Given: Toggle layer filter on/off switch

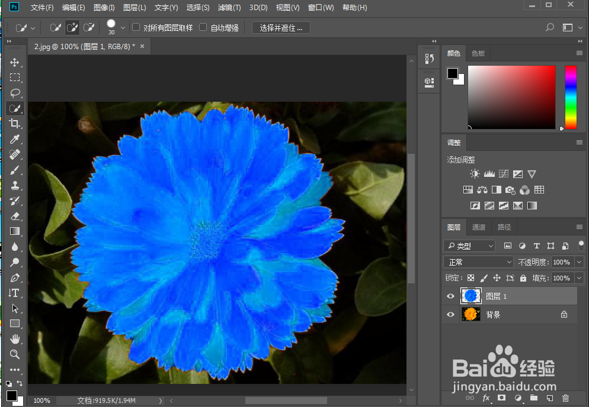Looking at the screenshot, I should 581,246.
